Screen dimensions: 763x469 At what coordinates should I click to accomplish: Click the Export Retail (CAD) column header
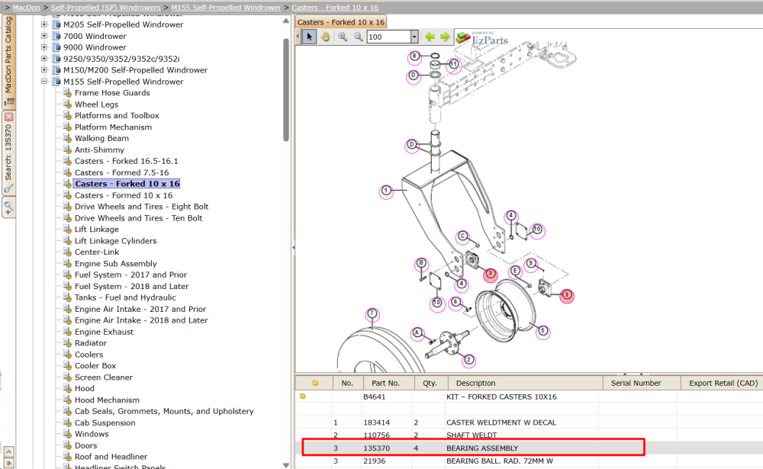point(722,383)
